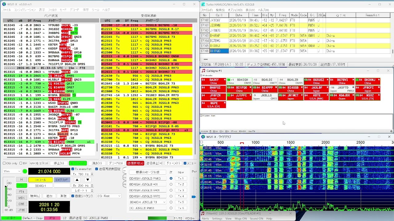Open the 15m band dropdown

pos(12,171)
